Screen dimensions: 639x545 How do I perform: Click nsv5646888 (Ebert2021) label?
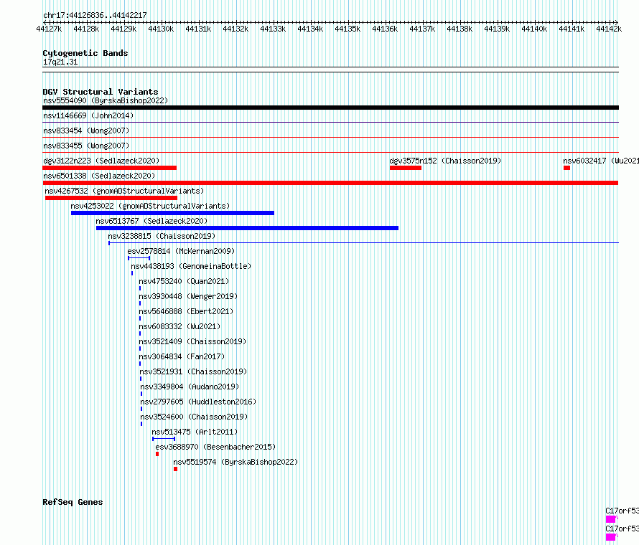pyautogui.click(x=186, y=311)
